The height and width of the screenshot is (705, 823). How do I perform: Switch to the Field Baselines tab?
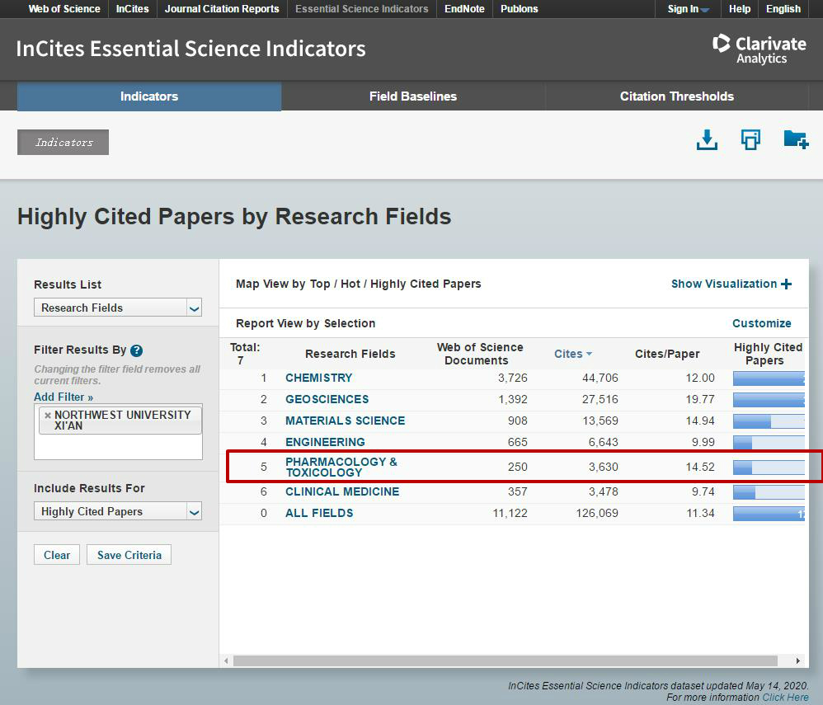tap(412, 96)
